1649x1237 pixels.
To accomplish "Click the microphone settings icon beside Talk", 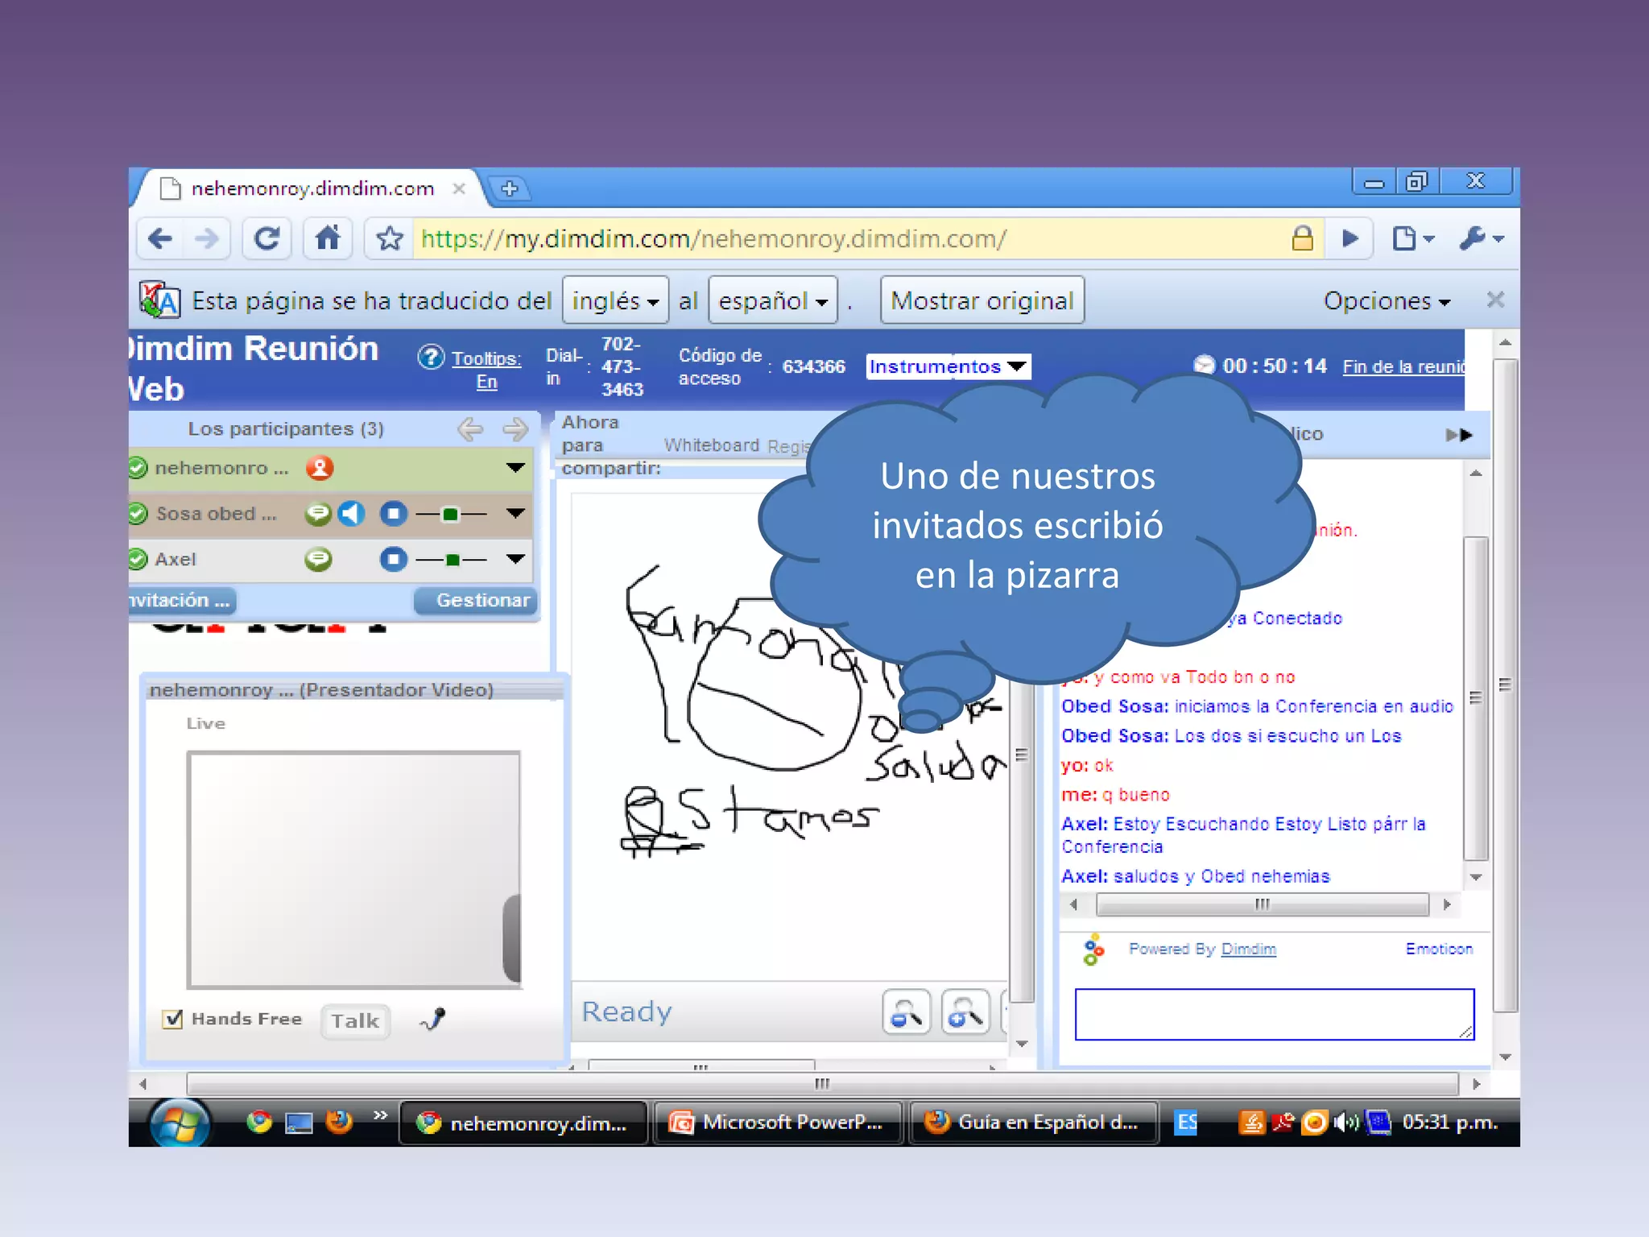I will point(433,1020).
